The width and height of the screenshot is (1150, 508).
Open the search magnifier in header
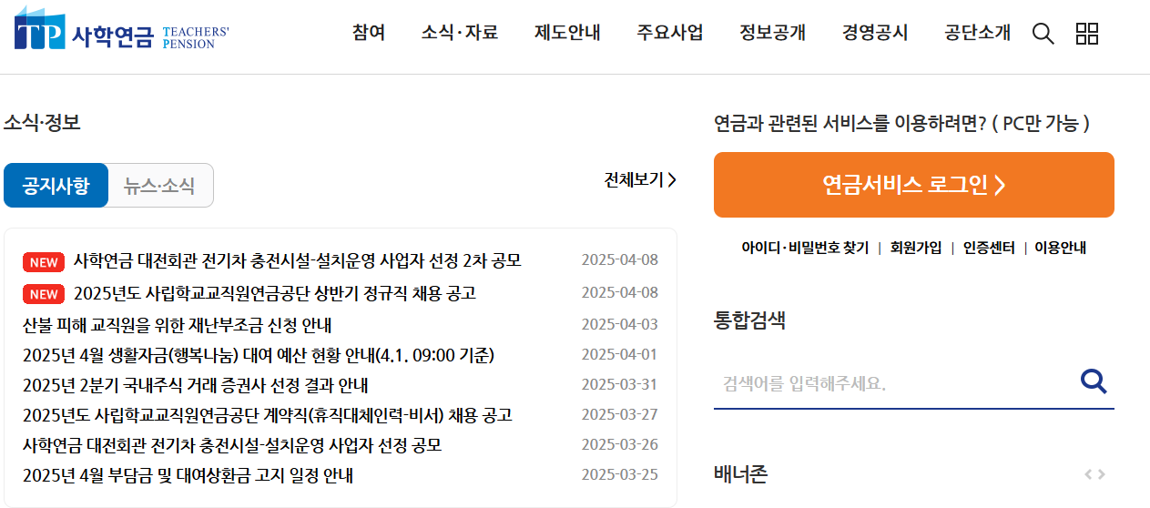pos(1043,34)
